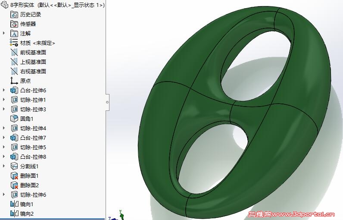Select the 原点 label
This screenshot has height=220, width=343.
25,81
